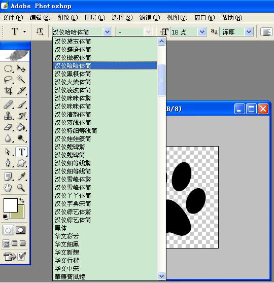Click font list scroll up arrow
Viewport: 274px width, 283px height.
[x=161, y=42]
